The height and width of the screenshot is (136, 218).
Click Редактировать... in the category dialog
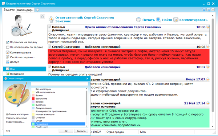[15, 122]
